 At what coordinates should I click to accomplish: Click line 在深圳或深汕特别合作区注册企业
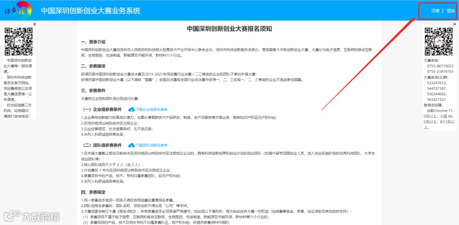click(x=110, y=123)
